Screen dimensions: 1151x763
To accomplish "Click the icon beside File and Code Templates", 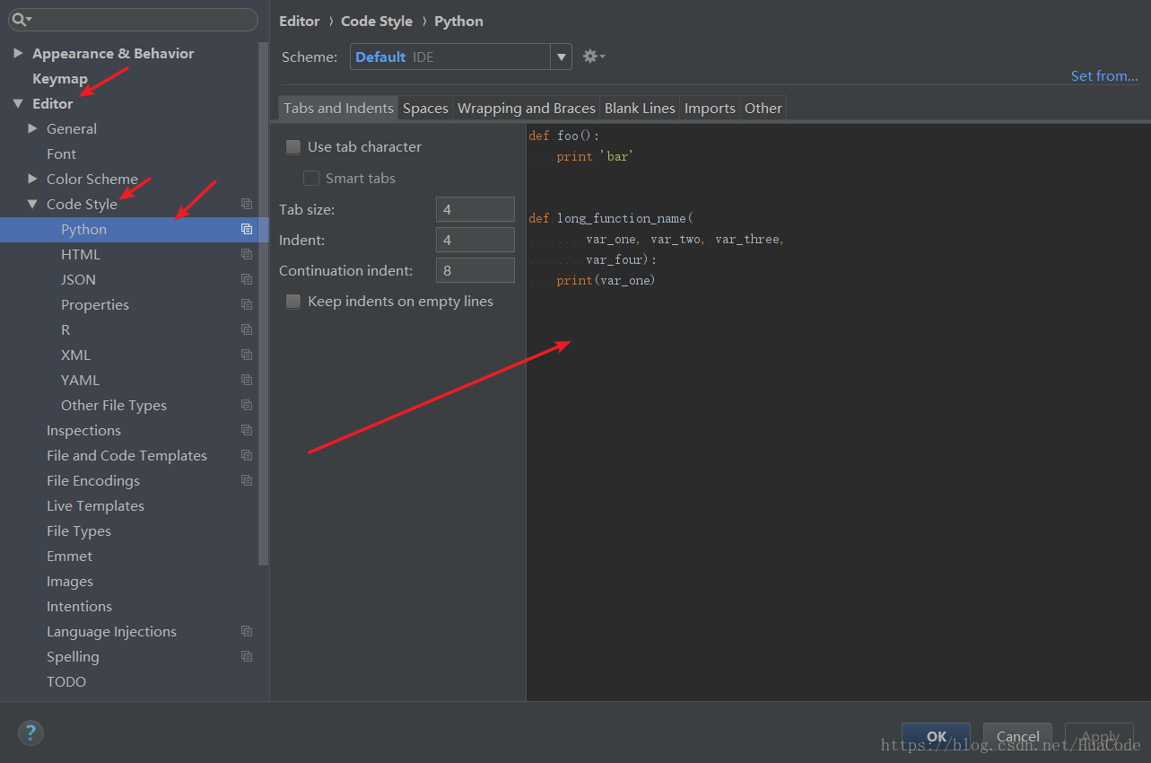I will pyautogui.click(x=247, y=455).
